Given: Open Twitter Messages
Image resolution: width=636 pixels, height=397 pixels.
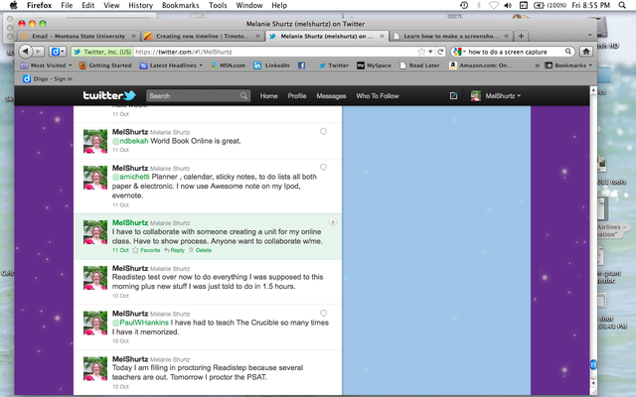Looking at the screenshot, I should [331, 96].
